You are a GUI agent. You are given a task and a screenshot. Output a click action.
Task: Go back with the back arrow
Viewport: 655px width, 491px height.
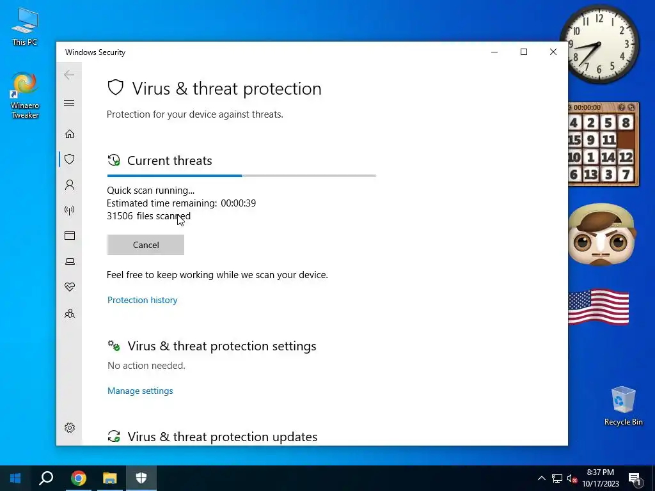coord(69,75)
